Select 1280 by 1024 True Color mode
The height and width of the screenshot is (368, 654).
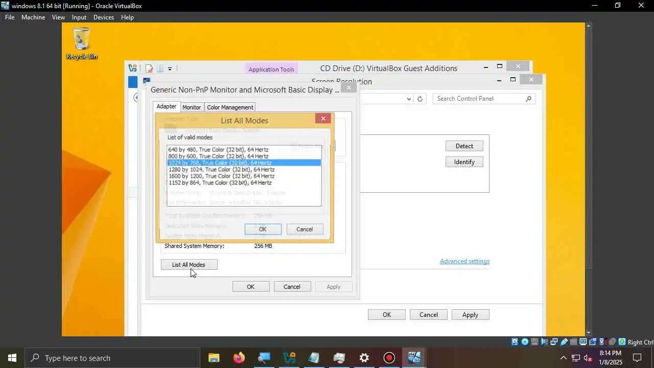pyautogui.click(x=244, y=169)
